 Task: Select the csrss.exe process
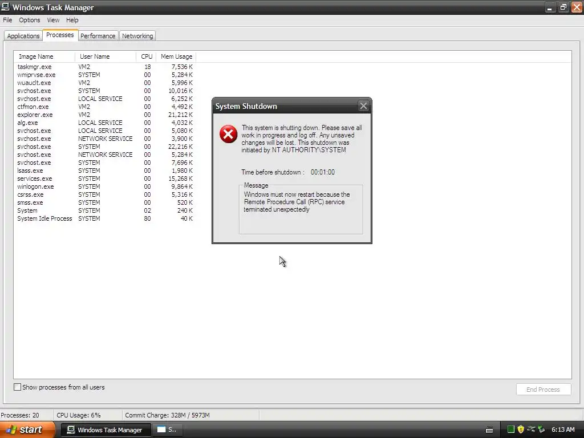coord(105,194)
